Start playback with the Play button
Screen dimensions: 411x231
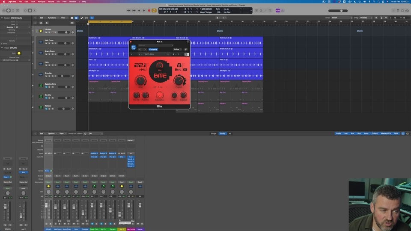coord(144,10)
